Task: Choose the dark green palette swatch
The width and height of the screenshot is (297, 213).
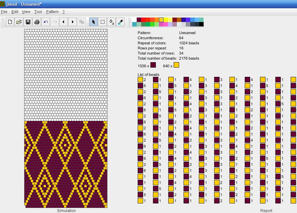Action: pyautogui.click(x=143, y=24)
